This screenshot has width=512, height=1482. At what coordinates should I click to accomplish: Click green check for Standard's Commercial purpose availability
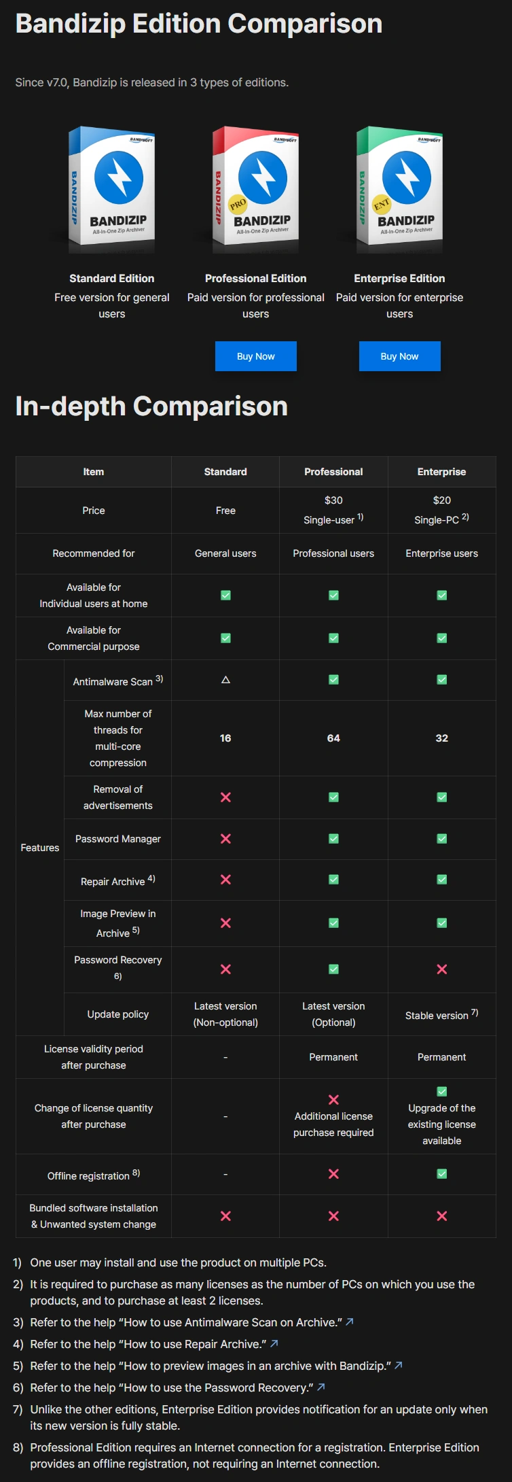pyautogui.click(x=225, y=638)
